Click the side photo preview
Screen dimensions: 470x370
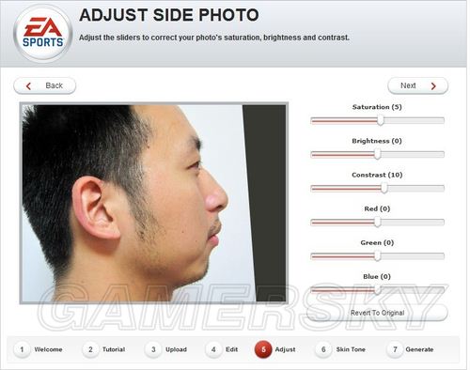tap(154, 203)
